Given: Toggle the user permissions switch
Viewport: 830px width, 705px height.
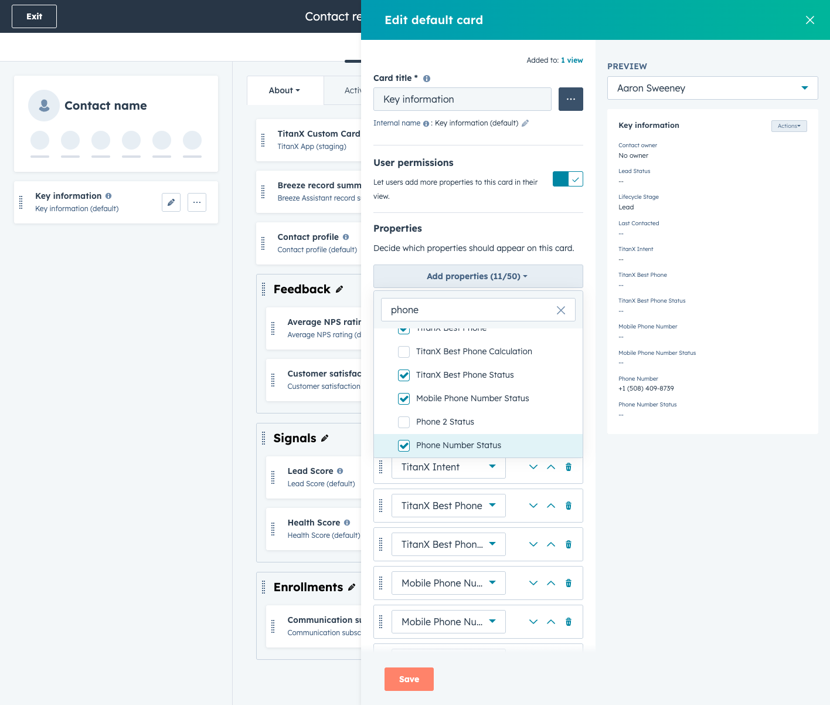Looking at the screenshot, I should click(568, 179).
